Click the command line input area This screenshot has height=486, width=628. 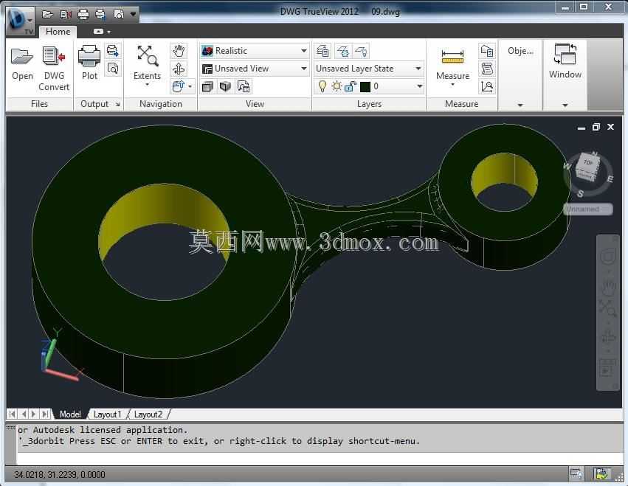coord(320,459)
